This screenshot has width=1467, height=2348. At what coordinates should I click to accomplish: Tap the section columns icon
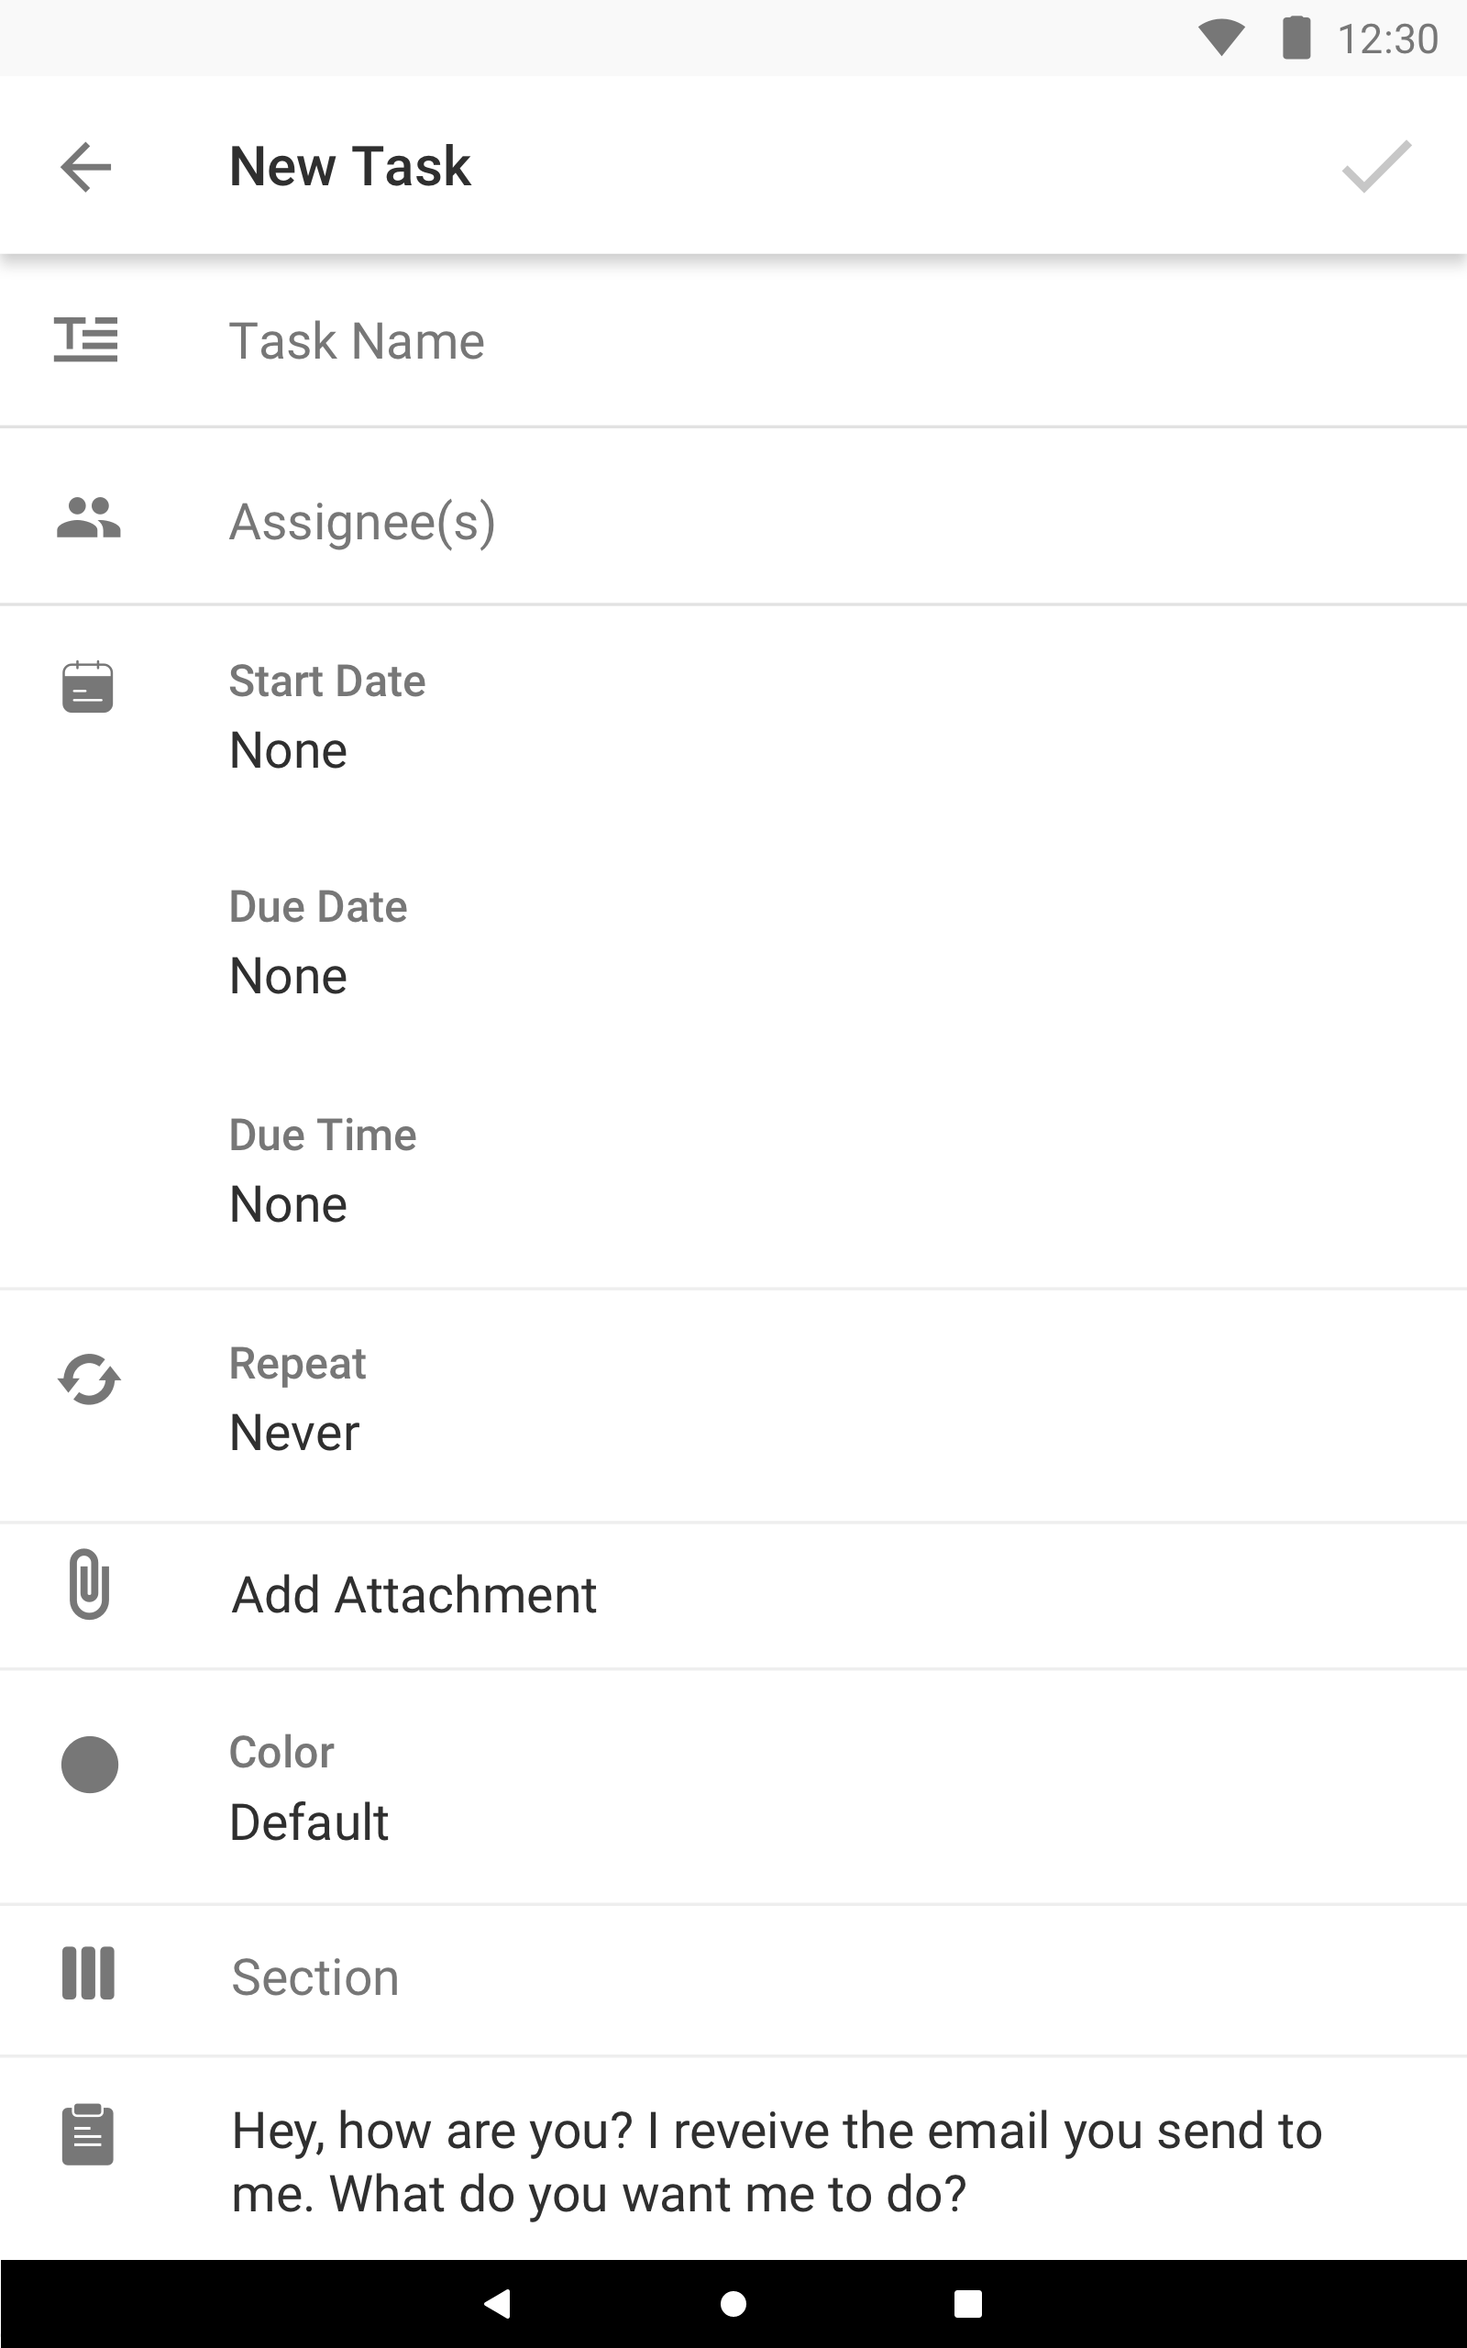(x=88, y=1973)
